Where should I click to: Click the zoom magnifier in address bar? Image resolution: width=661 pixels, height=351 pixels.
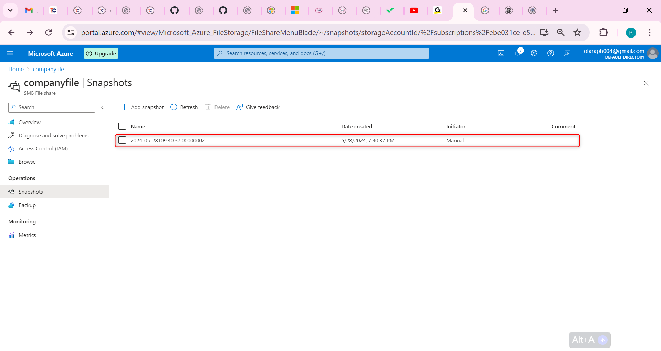pyautogui.click(x=561, y=33)
